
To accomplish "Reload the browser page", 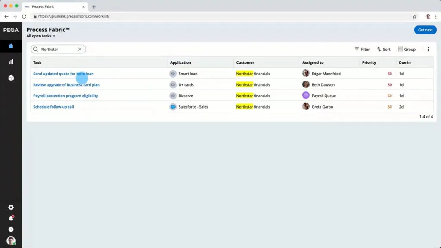I will (24, 17).
